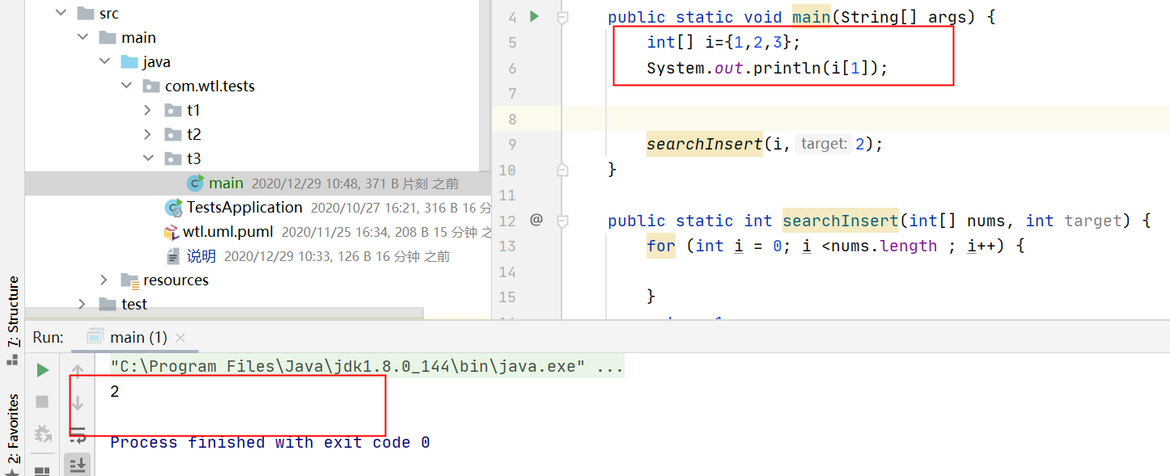The height and width of the screenshot is (476, 1170).
Task: Select the resources folder icon
Action: [x=129, y=280]
